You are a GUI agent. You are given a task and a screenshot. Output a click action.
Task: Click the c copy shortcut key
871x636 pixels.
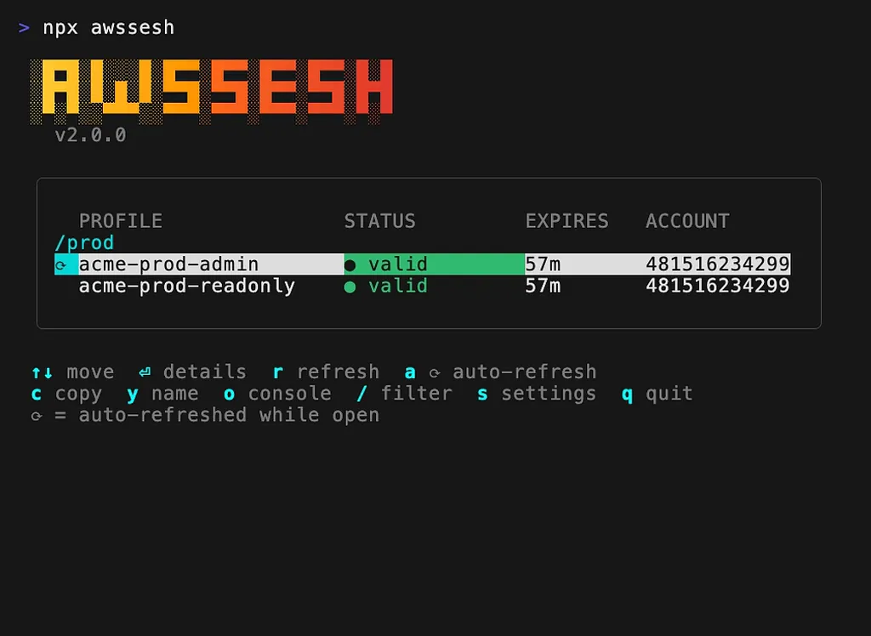click(x=36, y=394)
